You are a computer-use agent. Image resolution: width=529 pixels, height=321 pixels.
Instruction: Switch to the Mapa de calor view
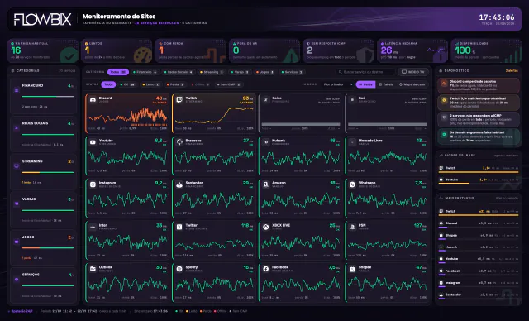pos(412,84)
